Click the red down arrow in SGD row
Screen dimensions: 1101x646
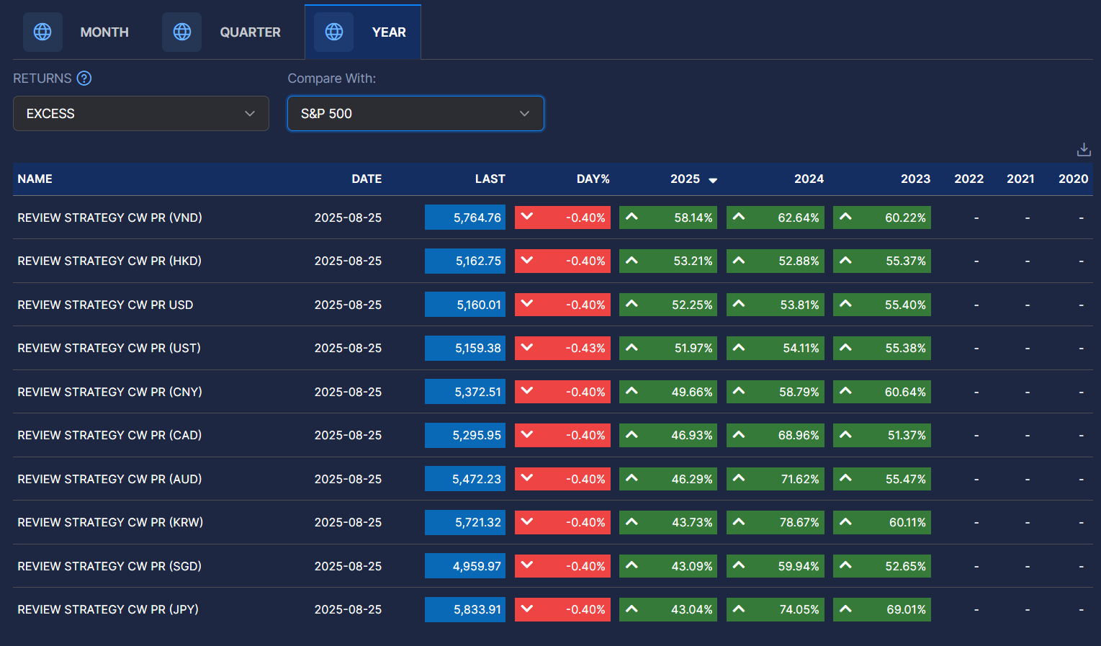[x=527, y=565]
